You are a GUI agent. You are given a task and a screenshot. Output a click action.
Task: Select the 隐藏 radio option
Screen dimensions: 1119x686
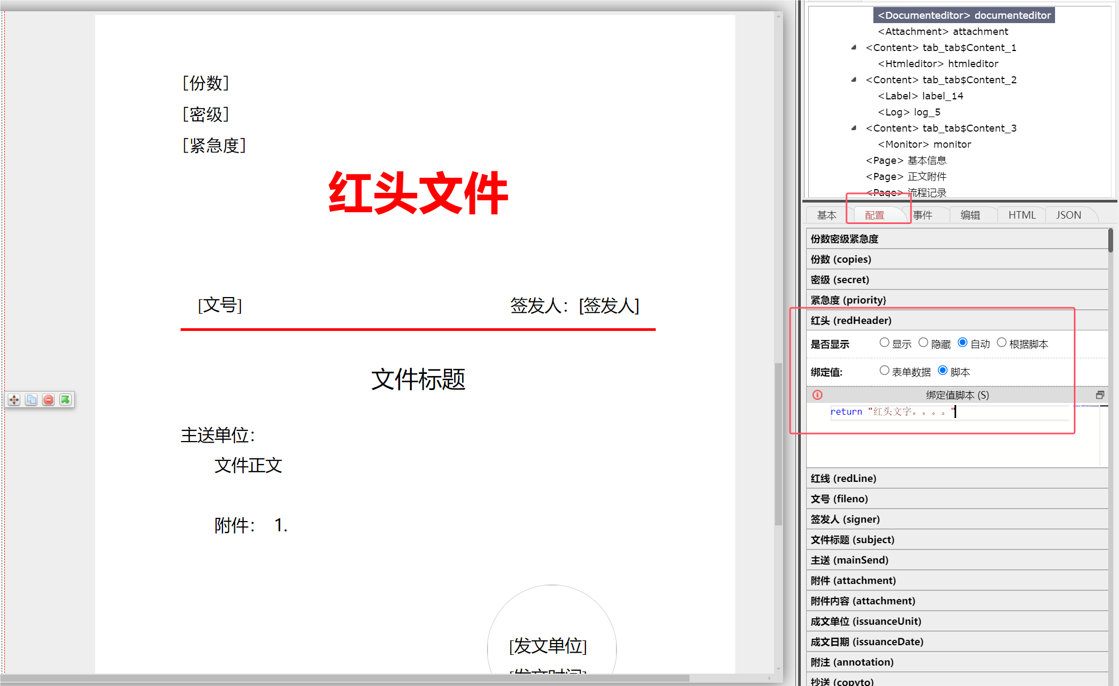pos(923,343)
